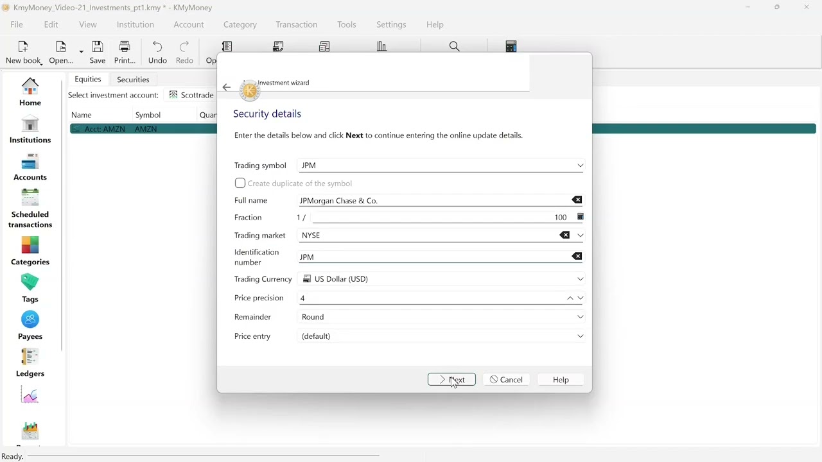Cancel the Investment wizard
This screenshot has height=462, width=822.
click(506, 380)
